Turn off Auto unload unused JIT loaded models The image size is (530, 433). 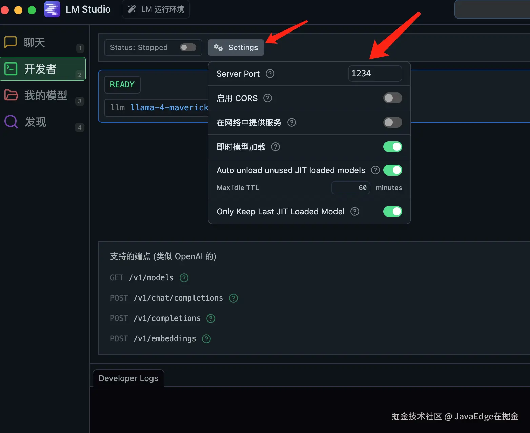click(x=392, y=170)
